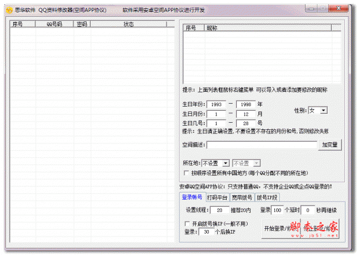
Task: Switch to the 宽带拨号 tab
Action: pos(242,198)
